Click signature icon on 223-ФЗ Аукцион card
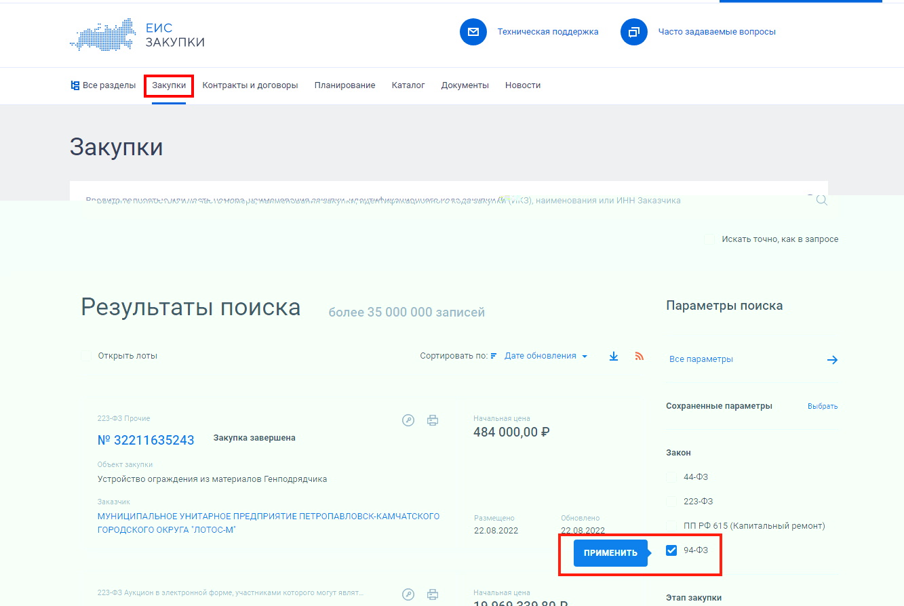The height and width of the screenshot is (606, 904). 408,594
